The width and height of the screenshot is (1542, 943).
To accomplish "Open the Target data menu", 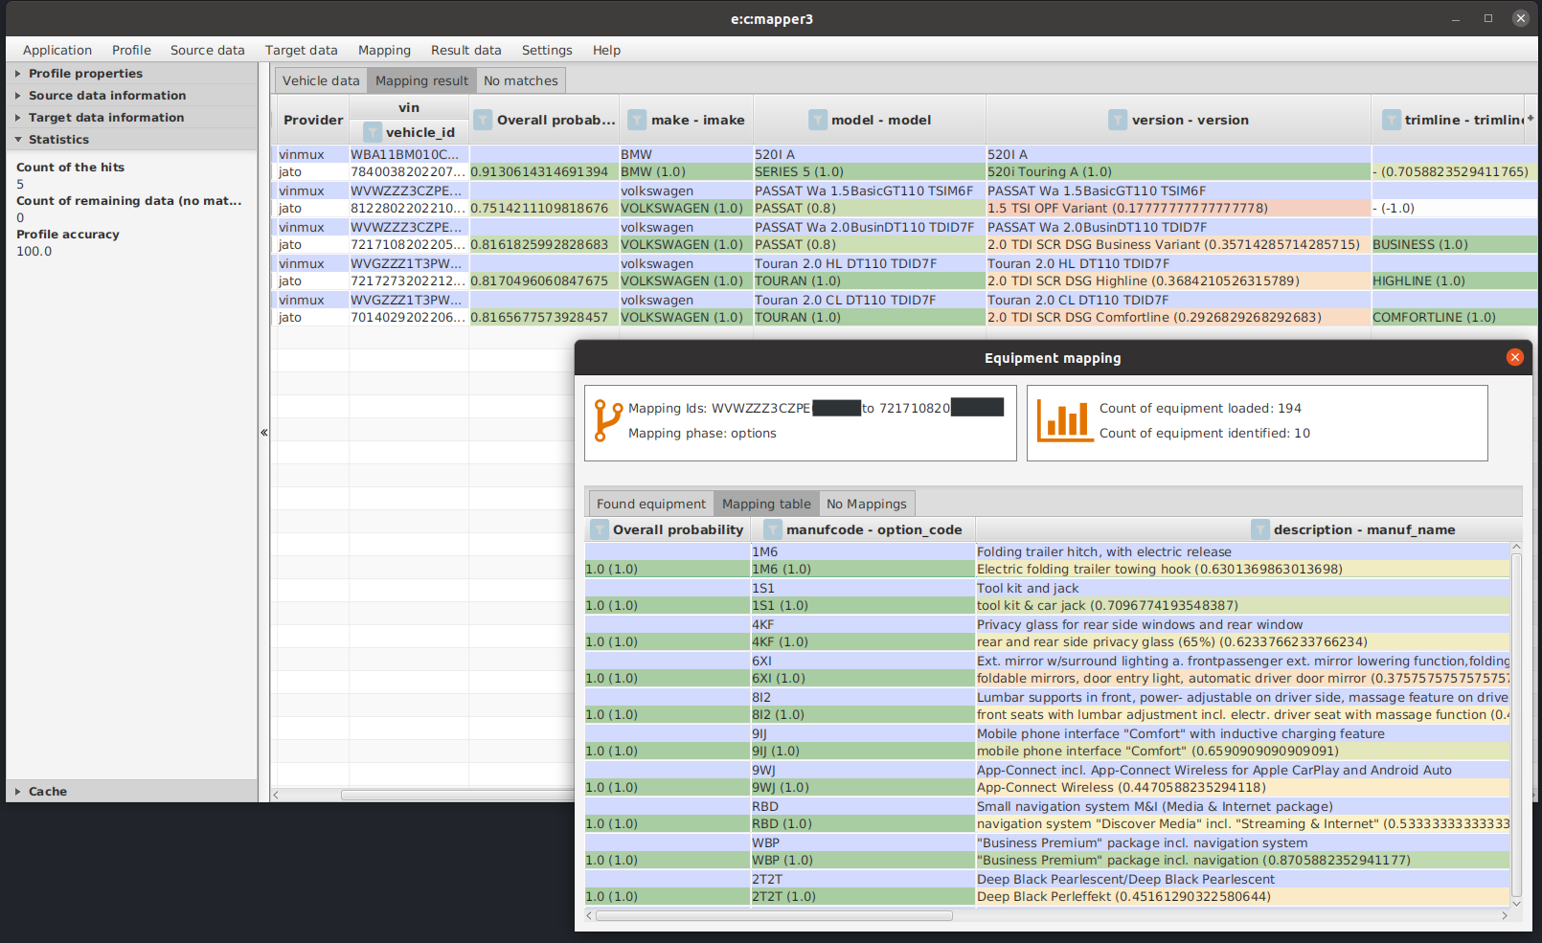I will point(302,51).
